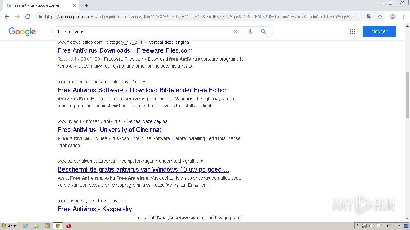Screen dimensions: 410x230
Task: Expand options for freewarefiles.com result
Action: pyautogui.click(x=146, y=42)
